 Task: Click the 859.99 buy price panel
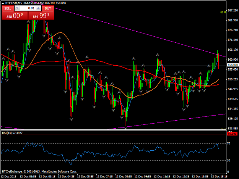click(x=41, y=16)
